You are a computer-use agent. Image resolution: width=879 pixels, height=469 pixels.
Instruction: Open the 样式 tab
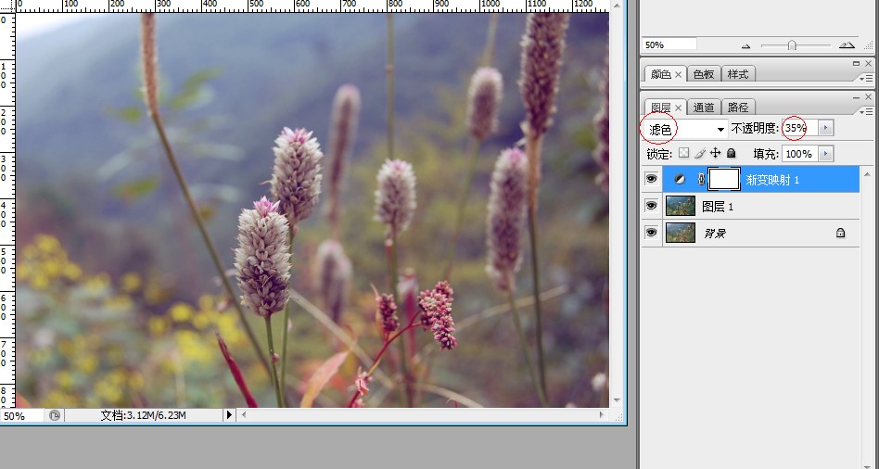click(x=737, y=74)
